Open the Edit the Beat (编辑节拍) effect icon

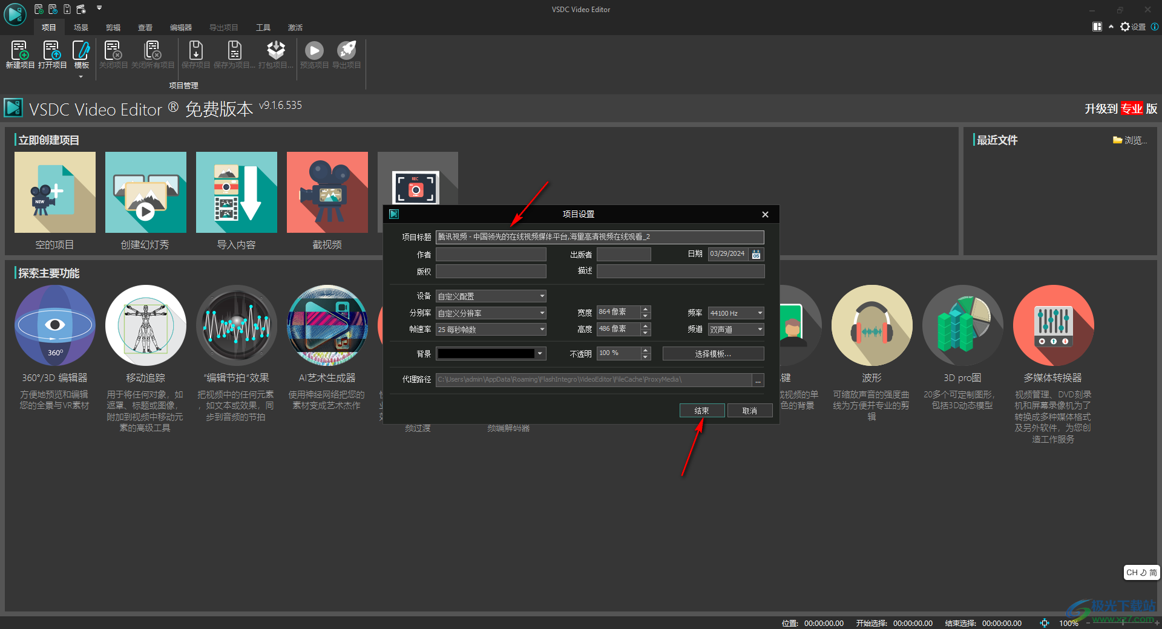point(237,325)
